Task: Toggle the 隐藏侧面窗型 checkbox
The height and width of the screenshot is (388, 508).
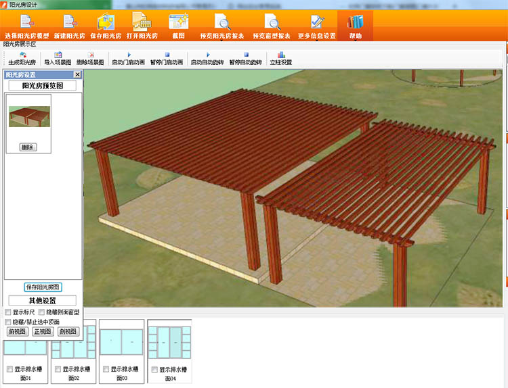Action: tap(41, 312)
